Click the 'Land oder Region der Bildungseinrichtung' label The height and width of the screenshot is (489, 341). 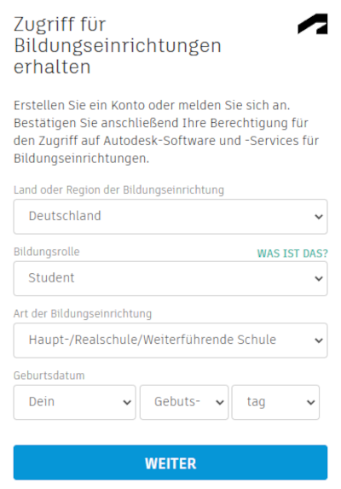click(x=118, y=189)
